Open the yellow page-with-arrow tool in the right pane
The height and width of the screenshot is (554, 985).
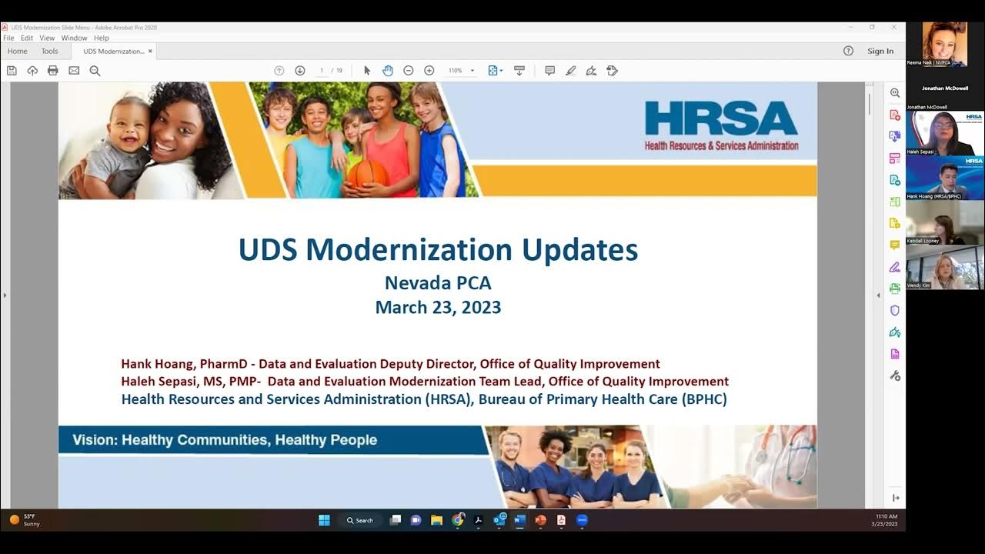pos(895,223)
